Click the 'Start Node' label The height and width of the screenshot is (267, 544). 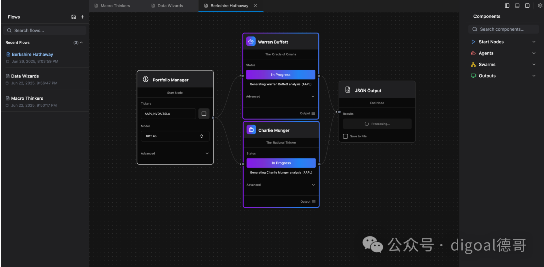click(x=175, y=93)
